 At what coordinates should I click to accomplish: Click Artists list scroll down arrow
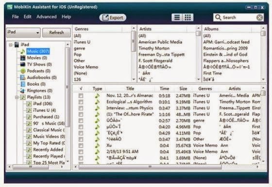click(199, 79)
